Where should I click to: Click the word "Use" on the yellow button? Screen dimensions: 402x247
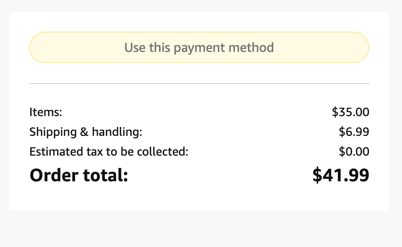(x=134, y=47)
